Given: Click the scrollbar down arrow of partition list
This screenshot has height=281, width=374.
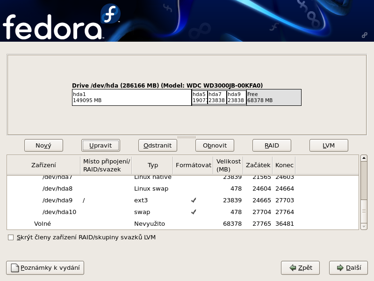Looking at the screenshot, I should coord(364,226).
